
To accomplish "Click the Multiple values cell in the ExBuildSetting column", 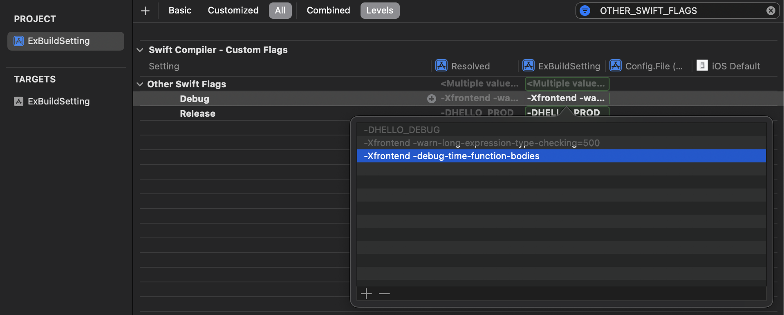I will tap(567, 83).
